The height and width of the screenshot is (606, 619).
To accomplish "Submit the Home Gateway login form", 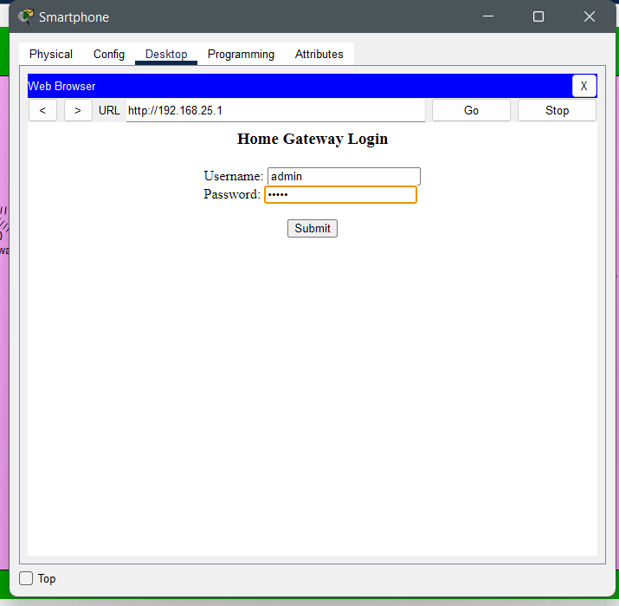I will pos(313,229).
